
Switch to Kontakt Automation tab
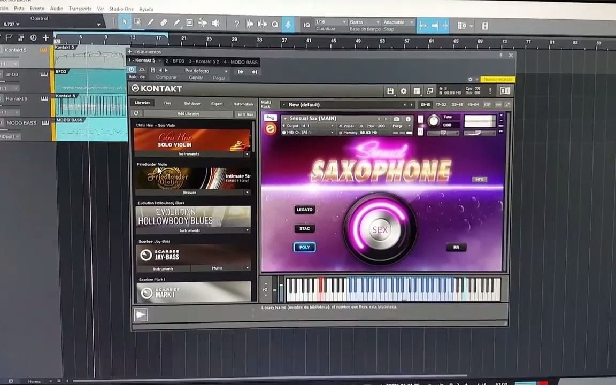(243, 104)
